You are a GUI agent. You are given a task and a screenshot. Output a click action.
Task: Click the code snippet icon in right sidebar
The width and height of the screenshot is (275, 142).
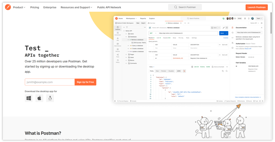tap(232, 38)
